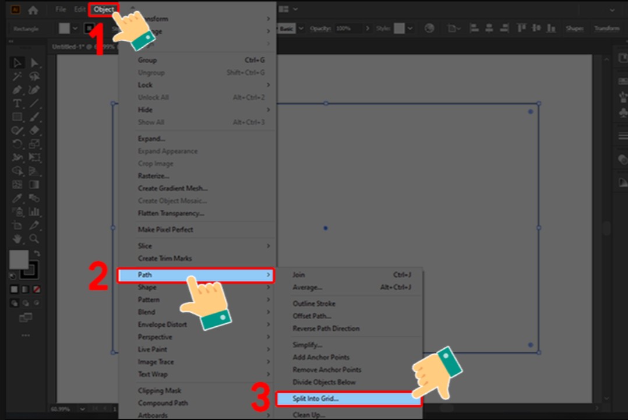
Task: Expand the Opacity value dropdown arrow
Action: click(367, 29)
